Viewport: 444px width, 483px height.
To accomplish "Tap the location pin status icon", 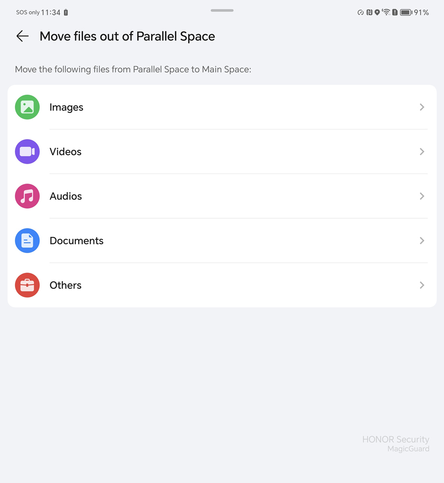I will click(x=377, y=13).
